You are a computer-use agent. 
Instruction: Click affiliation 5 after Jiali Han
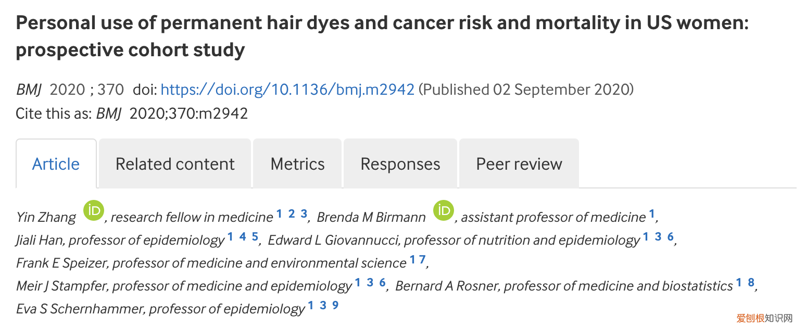255,236
